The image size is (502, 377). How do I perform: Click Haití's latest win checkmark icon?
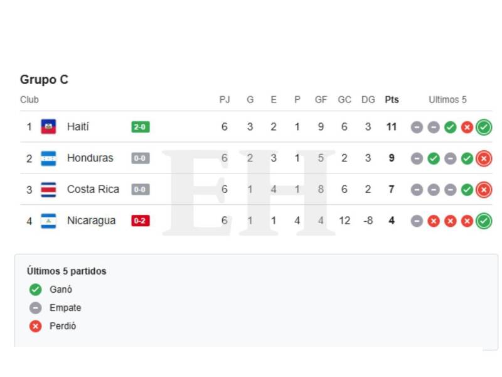click(483, 127)
